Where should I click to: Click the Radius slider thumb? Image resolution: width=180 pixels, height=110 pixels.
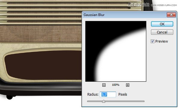(x=103, y=101)
